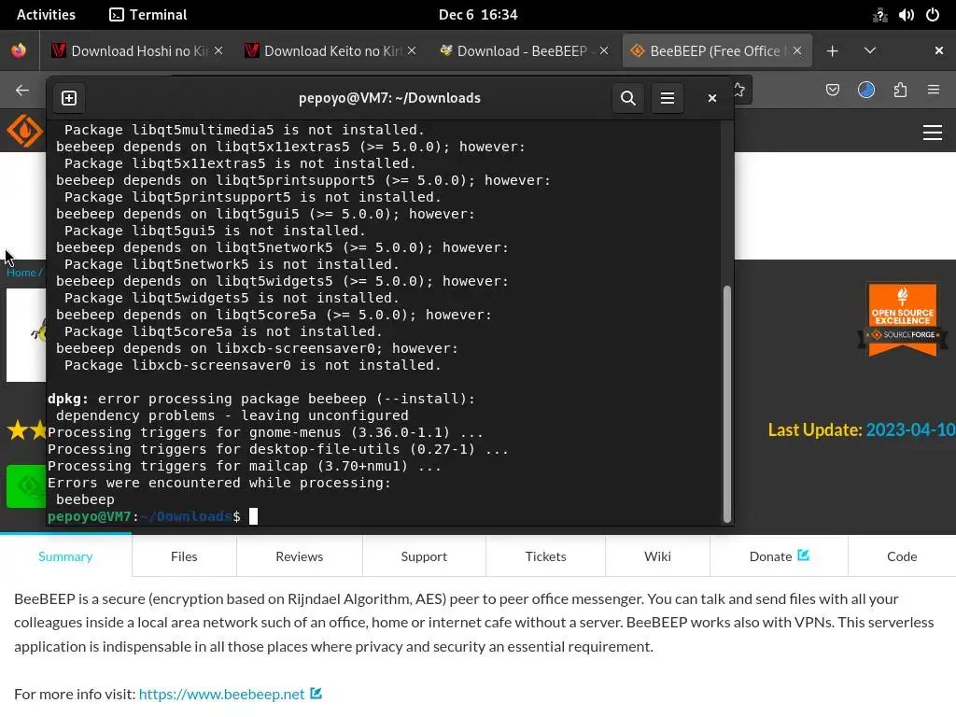Open Pocket save icon in Firefox
This screenshot has height=717, width=956.
pyautogui.click(x=832, y=91)
